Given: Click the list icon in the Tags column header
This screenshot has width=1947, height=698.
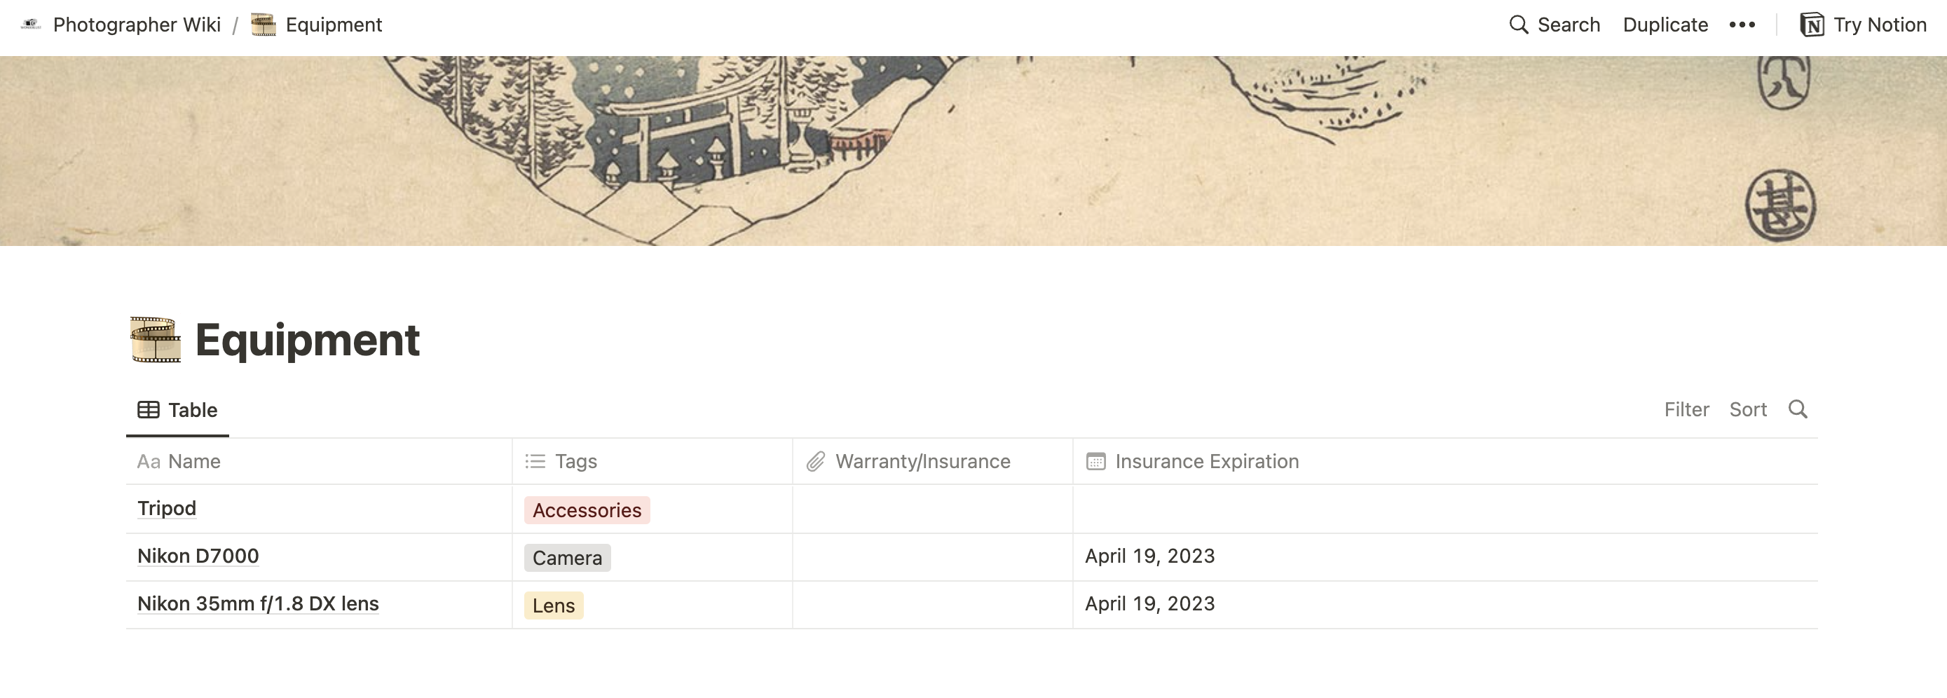Looking at the screenshot, I should [x=535, y=462].
